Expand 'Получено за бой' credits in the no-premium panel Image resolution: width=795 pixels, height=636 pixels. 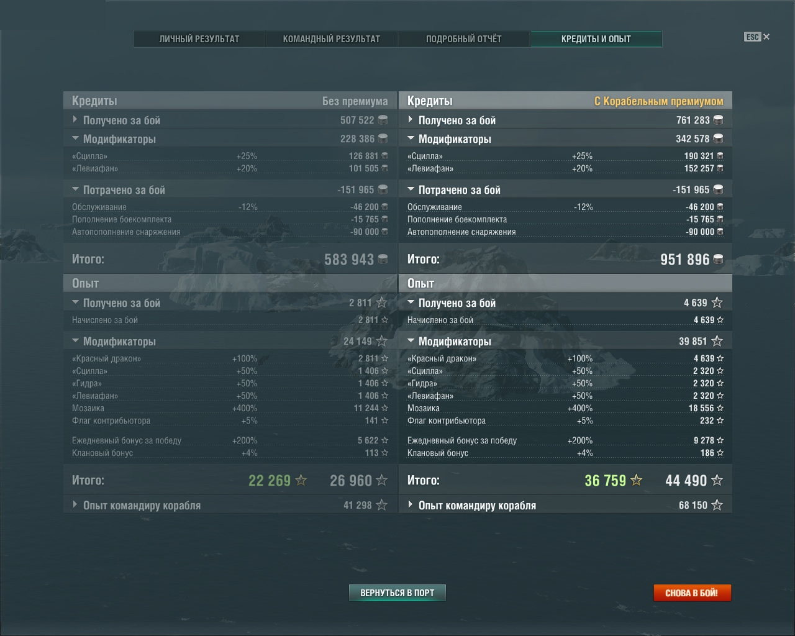tap(75, 120)
